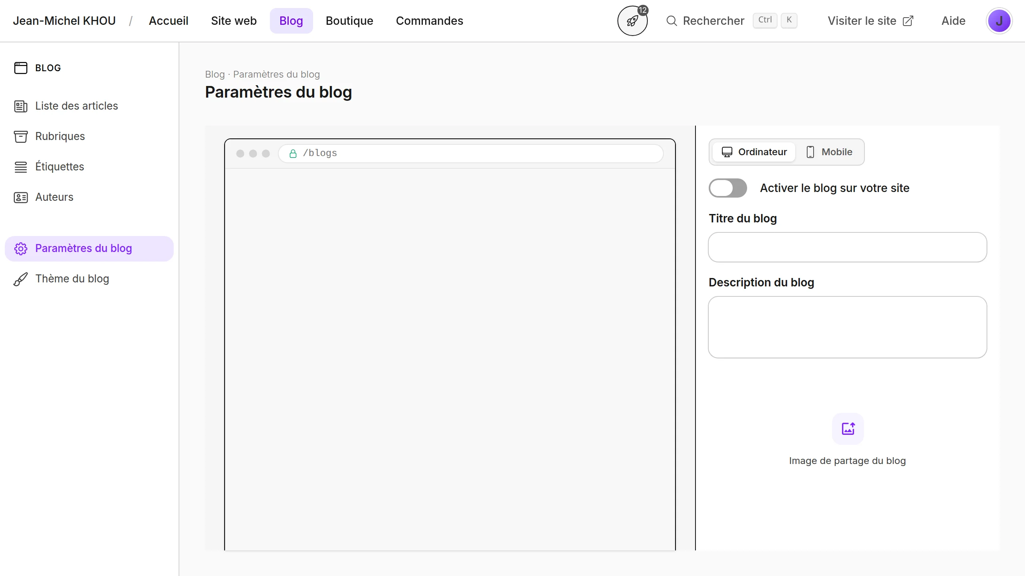Focus the Description du blog text area
Screen dimensions: 1025x576
click(847, 327)
